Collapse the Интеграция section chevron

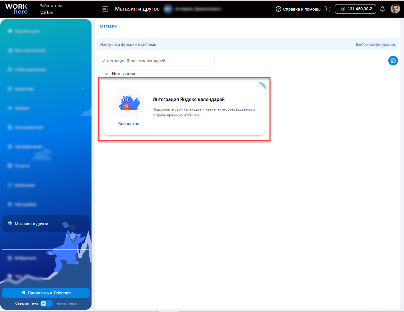(x=107, y=74)
